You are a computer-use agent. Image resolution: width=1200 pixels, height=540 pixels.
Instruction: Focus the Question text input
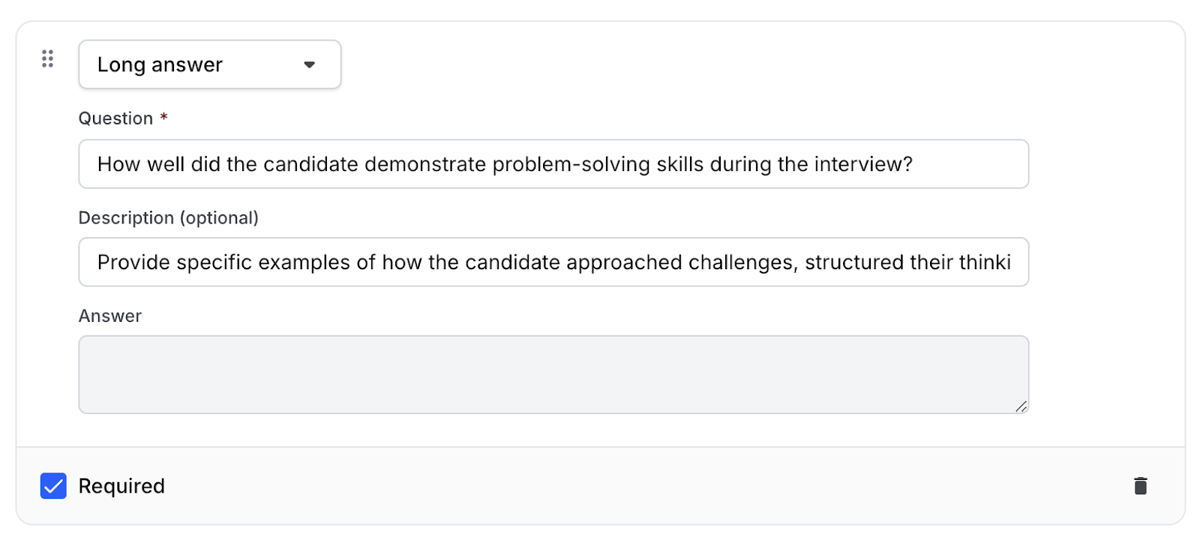[553, 163]
